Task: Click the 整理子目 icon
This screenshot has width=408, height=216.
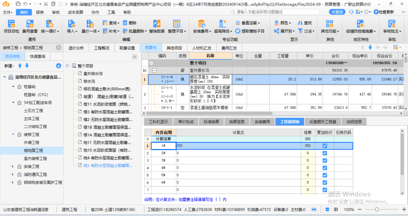Action: [176, 24]
